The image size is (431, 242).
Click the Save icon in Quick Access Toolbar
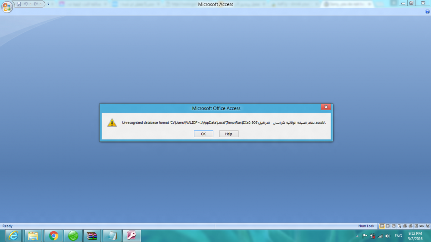(x=19, y=4)
